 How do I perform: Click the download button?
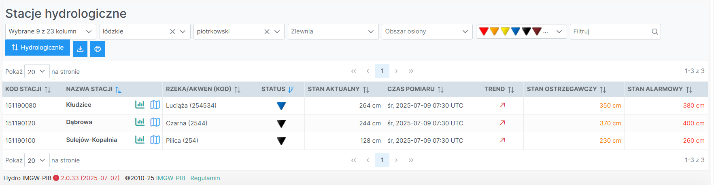[80, 49]
